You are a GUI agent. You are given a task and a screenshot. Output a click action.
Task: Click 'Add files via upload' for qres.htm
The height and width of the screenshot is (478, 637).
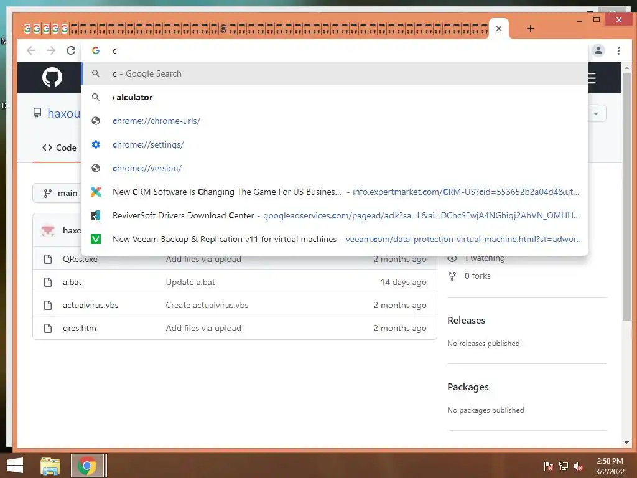click(203, 328)
